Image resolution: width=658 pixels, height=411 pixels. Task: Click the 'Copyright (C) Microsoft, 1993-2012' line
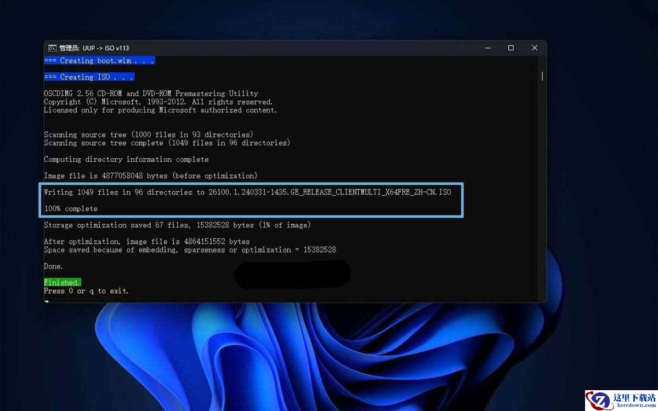click(158, 102)
